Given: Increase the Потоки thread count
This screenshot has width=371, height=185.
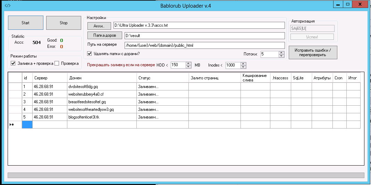Looking at the screenshot, I should (281, 53).
